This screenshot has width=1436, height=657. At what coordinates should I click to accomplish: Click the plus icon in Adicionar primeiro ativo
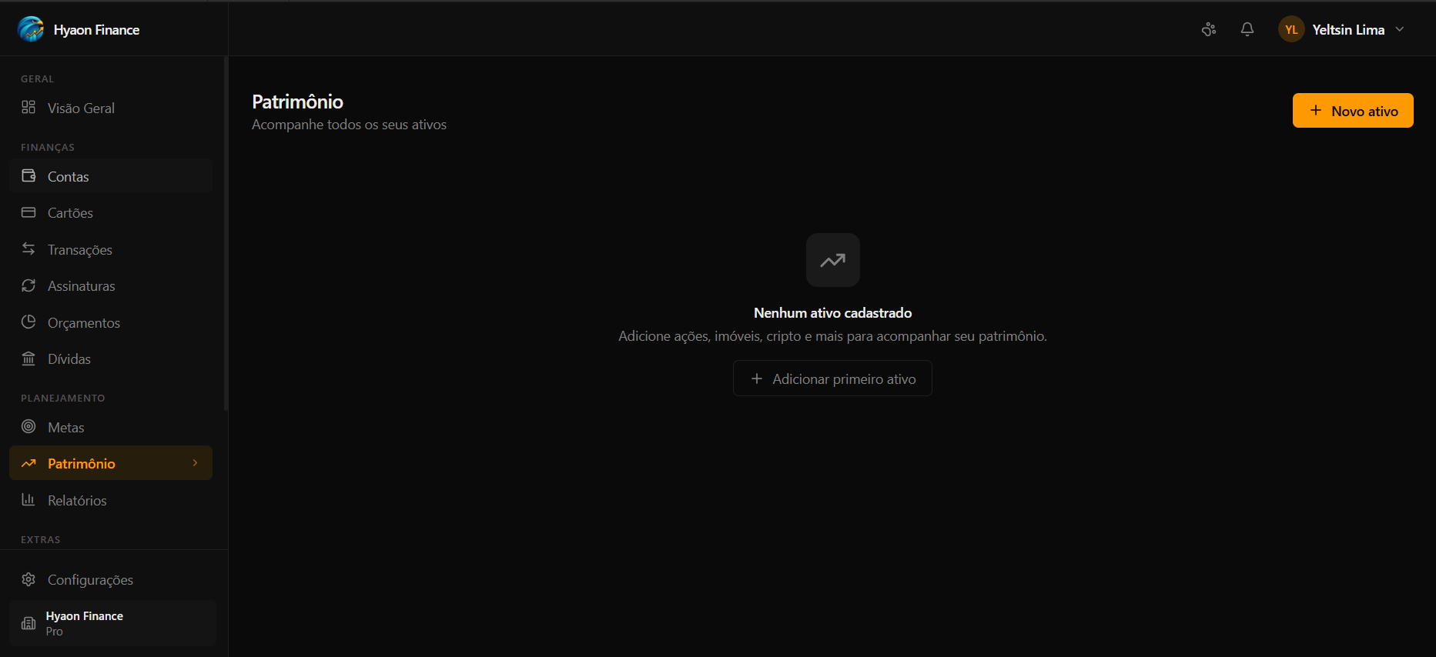coord(757,379)
